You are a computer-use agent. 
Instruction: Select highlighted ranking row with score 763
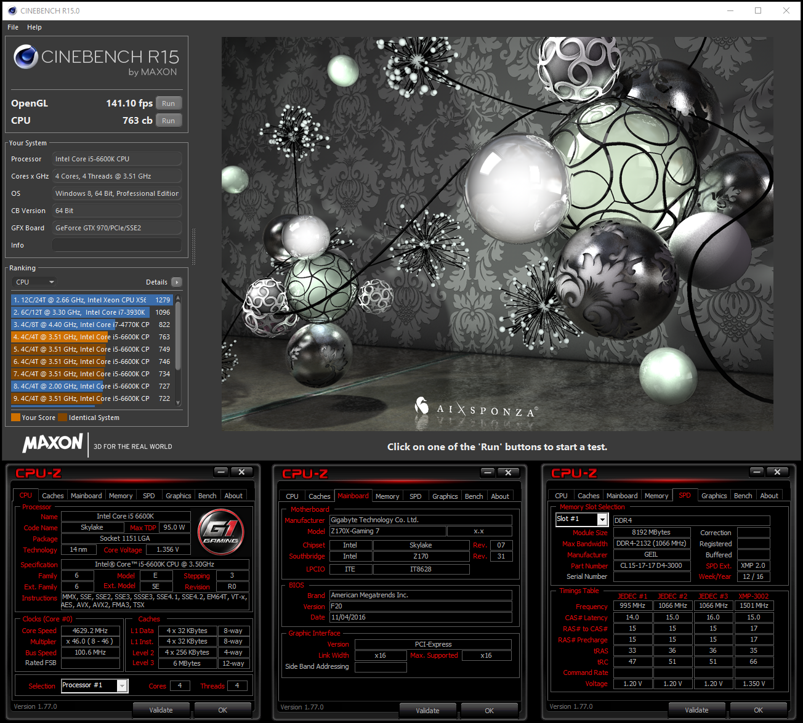[x=92, y=337]
